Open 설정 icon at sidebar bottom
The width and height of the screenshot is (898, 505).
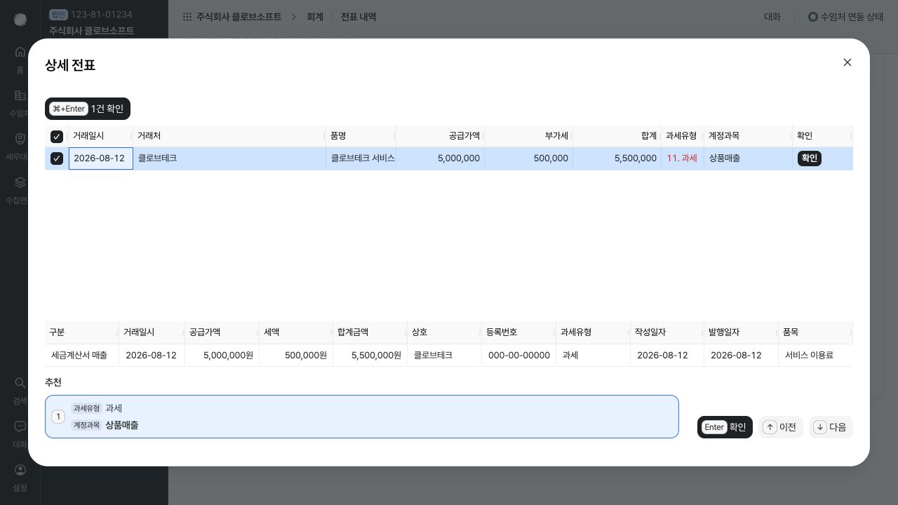pyautogui.click(x=20, y=470)
